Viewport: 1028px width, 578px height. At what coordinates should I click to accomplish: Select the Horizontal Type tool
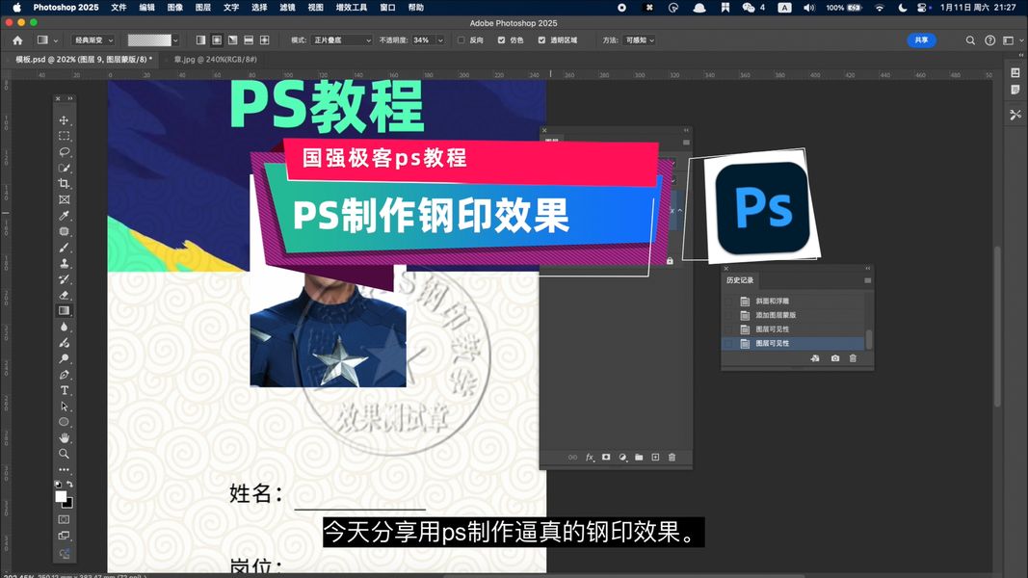click(x=64, y=390)
